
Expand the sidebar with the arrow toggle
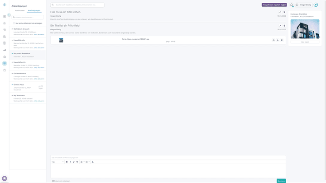[9, 15]
